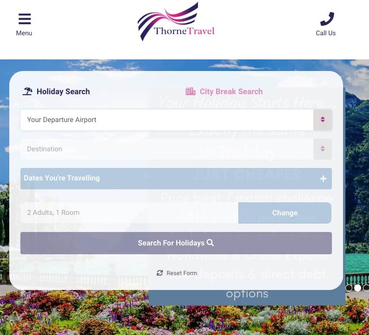
Task: Select the last carousel dot indicator
Action: click(x=366, y=288)
